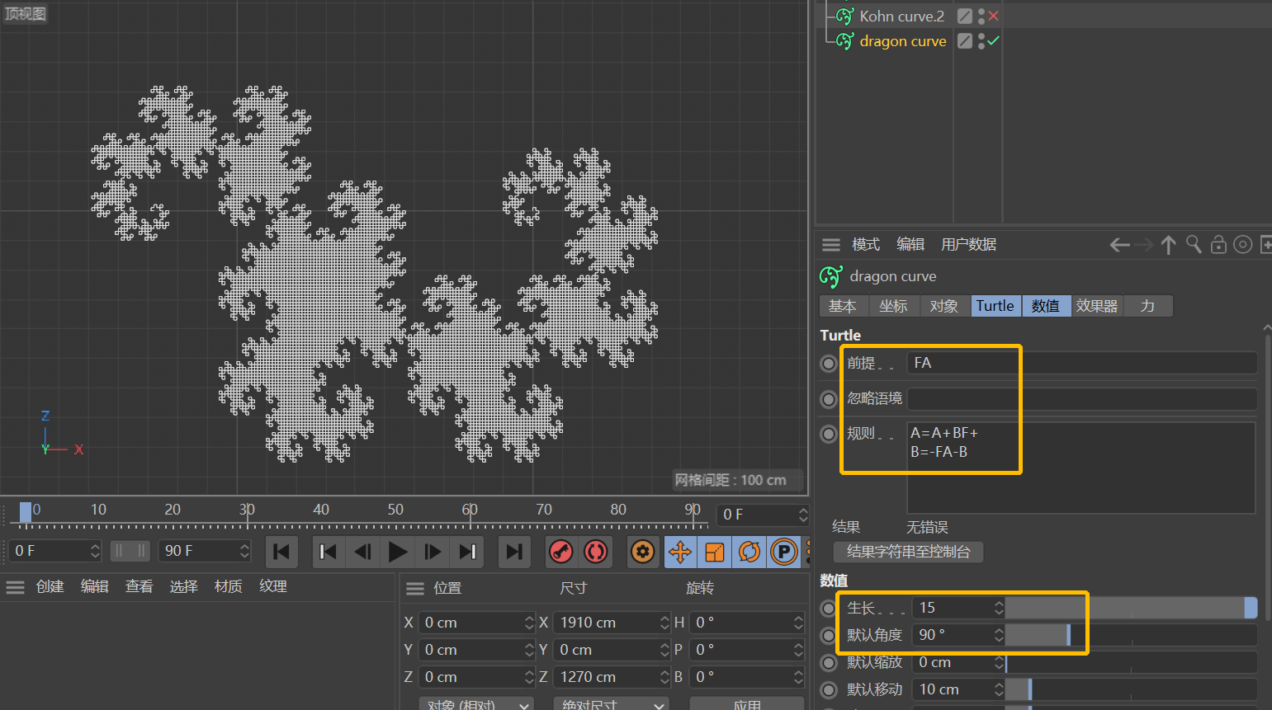The image size is (1272, 710).
Task: Toggle visibility dots of Kohn curve.2
Action: (x=981, y=16)
